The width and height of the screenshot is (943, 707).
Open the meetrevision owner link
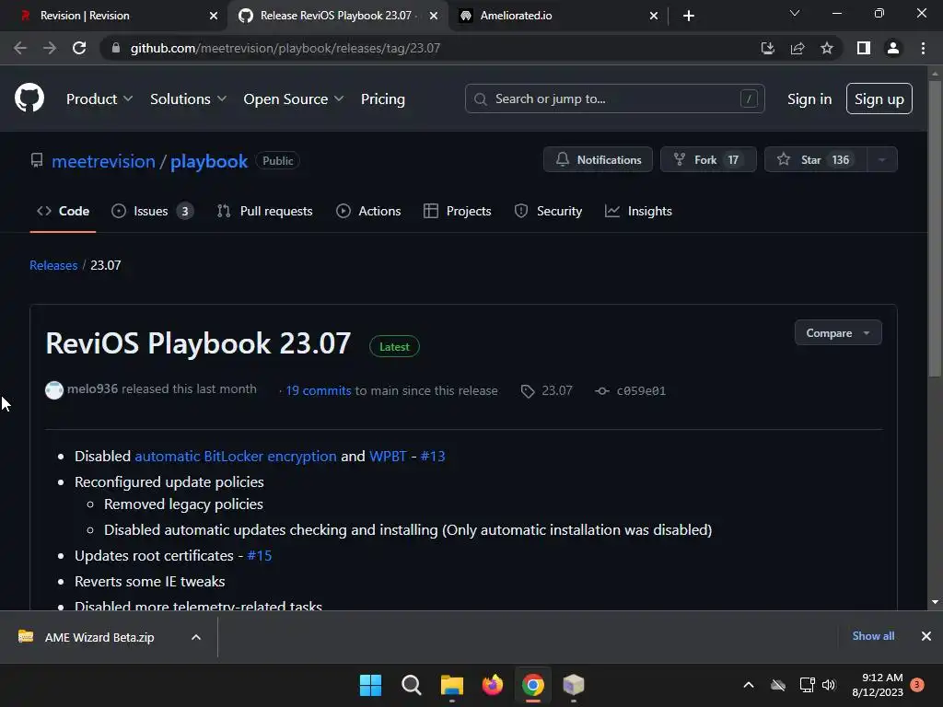point(103,161)
